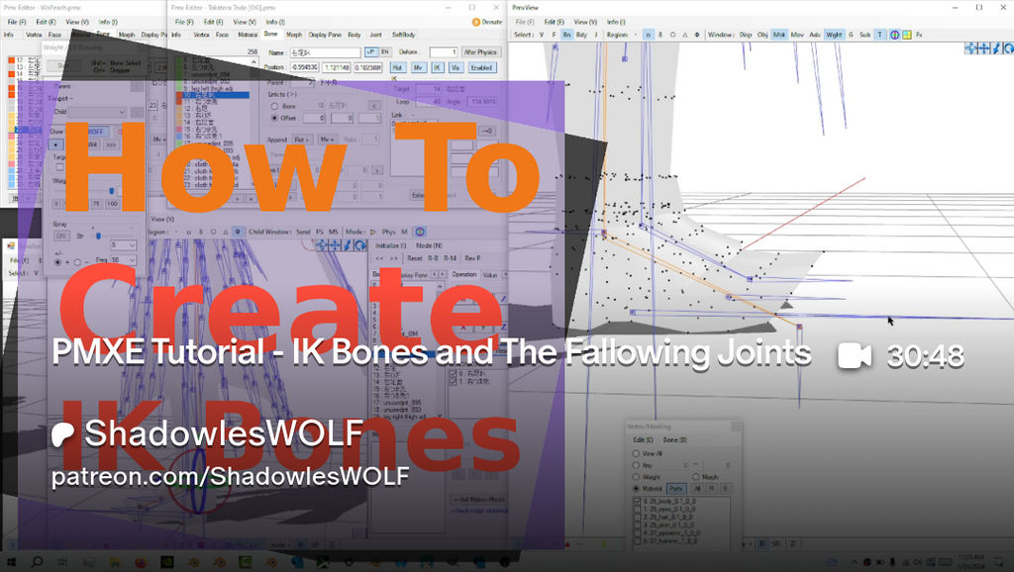Viewport: 1014px width, 572px height.
Task: Toggle the Rot bone flag button
Action: 398,68
